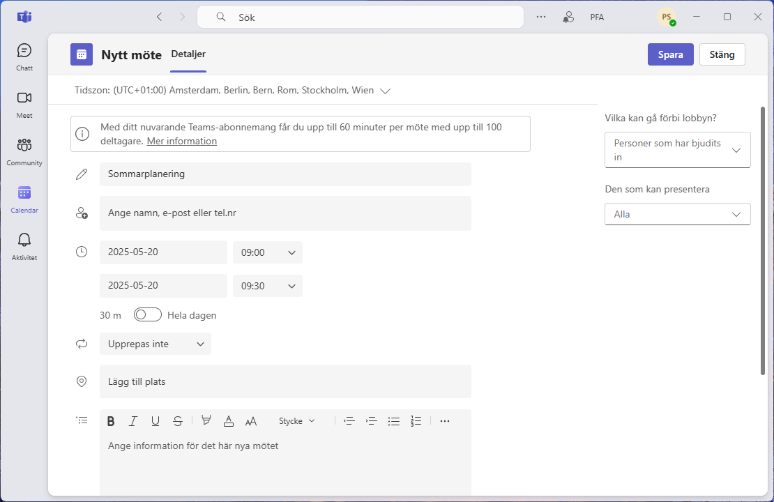Open the Chatt section in sidebar
This screenshot has width=774, height=502.
24,54
